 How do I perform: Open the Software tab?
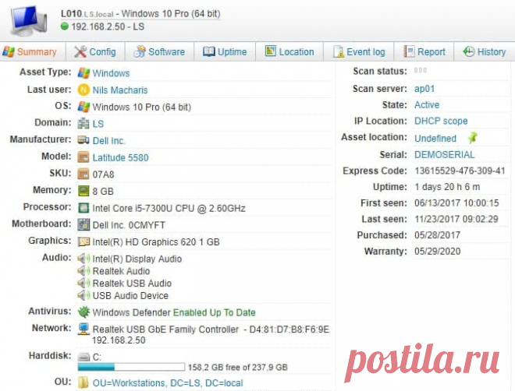pos(159,51)
